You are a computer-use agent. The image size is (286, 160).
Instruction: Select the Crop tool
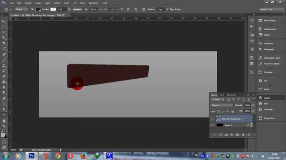pos(4,44)
